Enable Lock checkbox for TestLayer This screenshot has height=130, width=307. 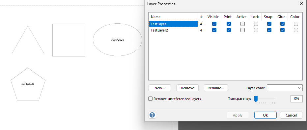point(256,24)
